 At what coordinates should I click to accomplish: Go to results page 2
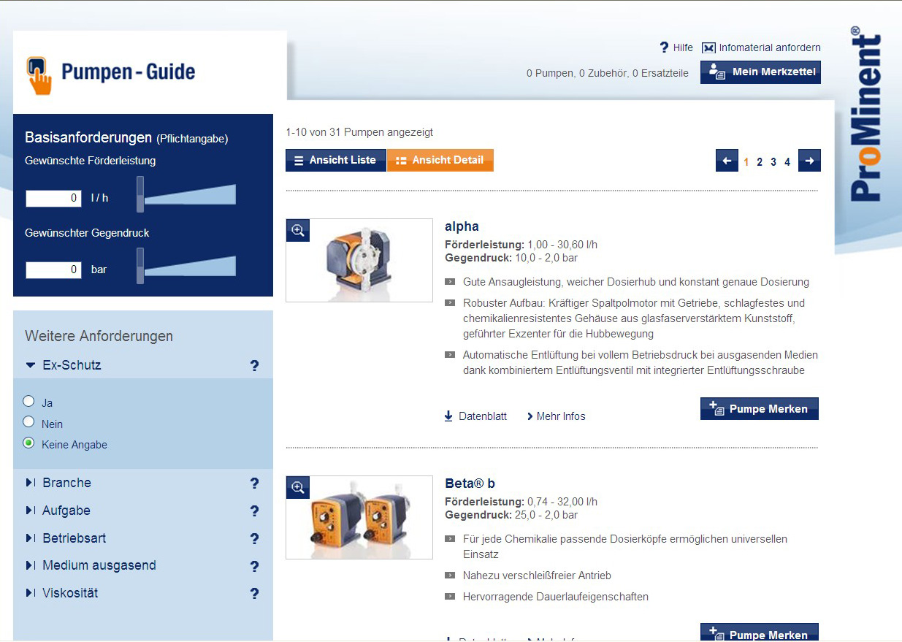point(760,162)
